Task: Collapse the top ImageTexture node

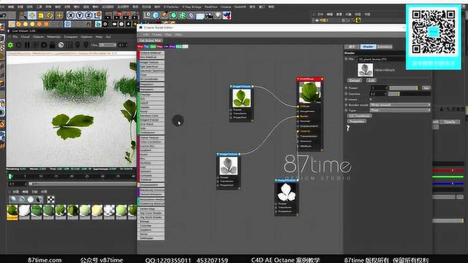Action: pyautogui.click(x=231, y=87)
